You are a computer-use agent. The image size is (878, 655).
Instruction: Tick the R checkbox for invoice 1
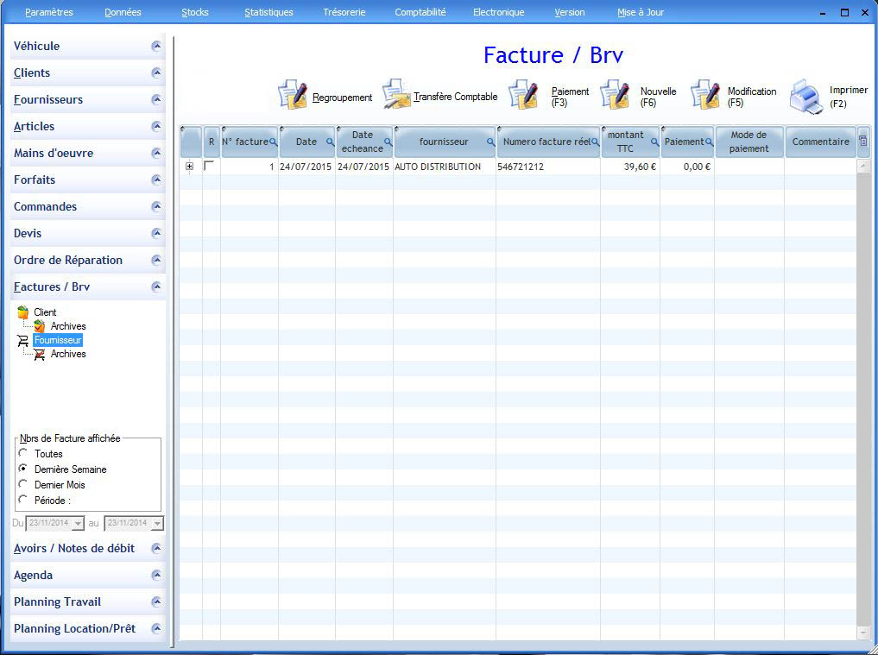coord(209,166)
